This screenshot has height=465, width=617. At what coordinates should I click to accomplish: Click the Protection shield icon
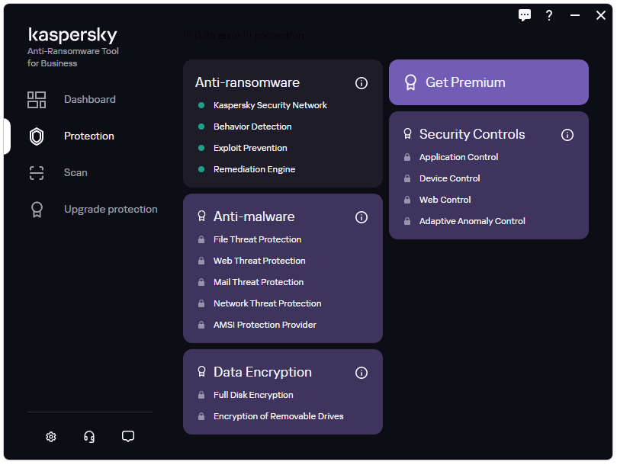[x=37, y=136]
